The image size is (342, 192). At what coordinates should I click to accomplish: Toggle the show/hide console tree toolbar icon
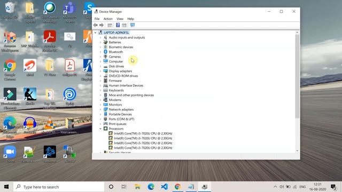110,25
